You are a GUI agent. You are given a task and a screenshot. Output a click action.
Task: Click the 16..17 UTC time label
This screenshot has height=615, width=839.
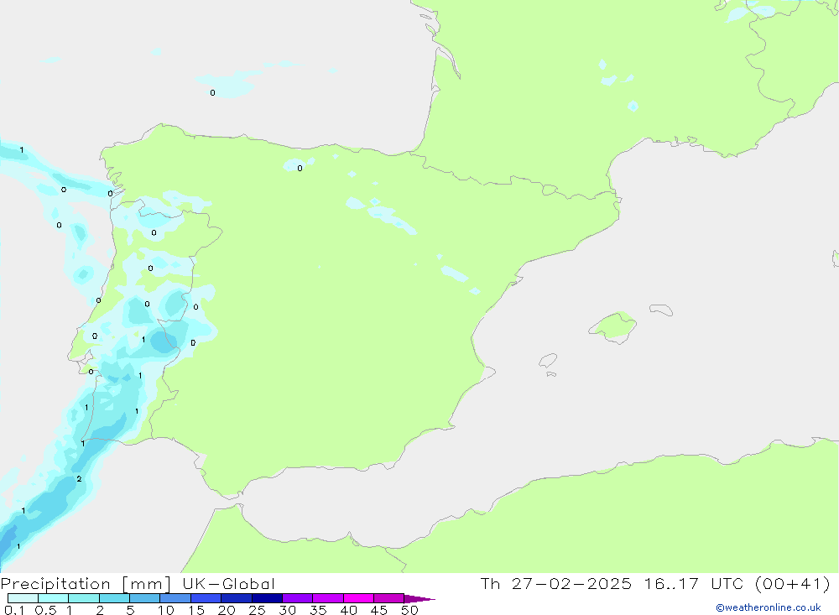pyautogui.click(x=693, y=583)
